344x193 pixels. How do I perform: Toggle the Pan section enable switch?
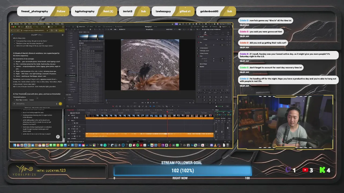pyautogui.click(x=198, y=42)
